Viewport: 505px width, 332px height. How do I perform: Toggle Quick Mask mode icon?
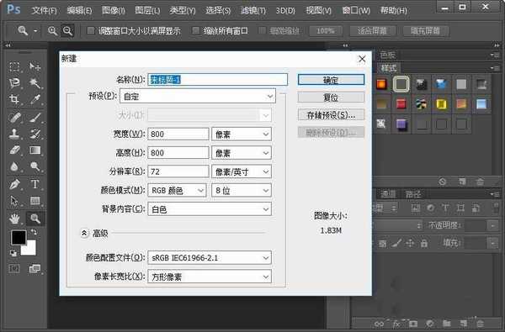tap(14, 268)
